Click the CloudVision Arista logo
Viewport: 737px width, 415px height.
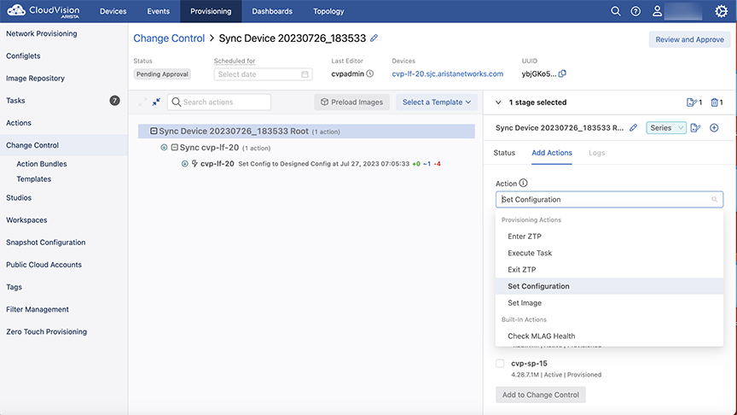coord(44,11)
